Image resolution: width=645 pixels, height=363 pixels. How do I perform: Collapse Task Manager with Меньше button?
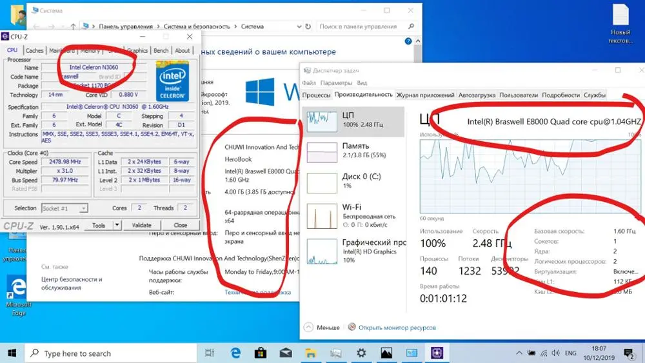pyautogui.click(x=322, y=328)
